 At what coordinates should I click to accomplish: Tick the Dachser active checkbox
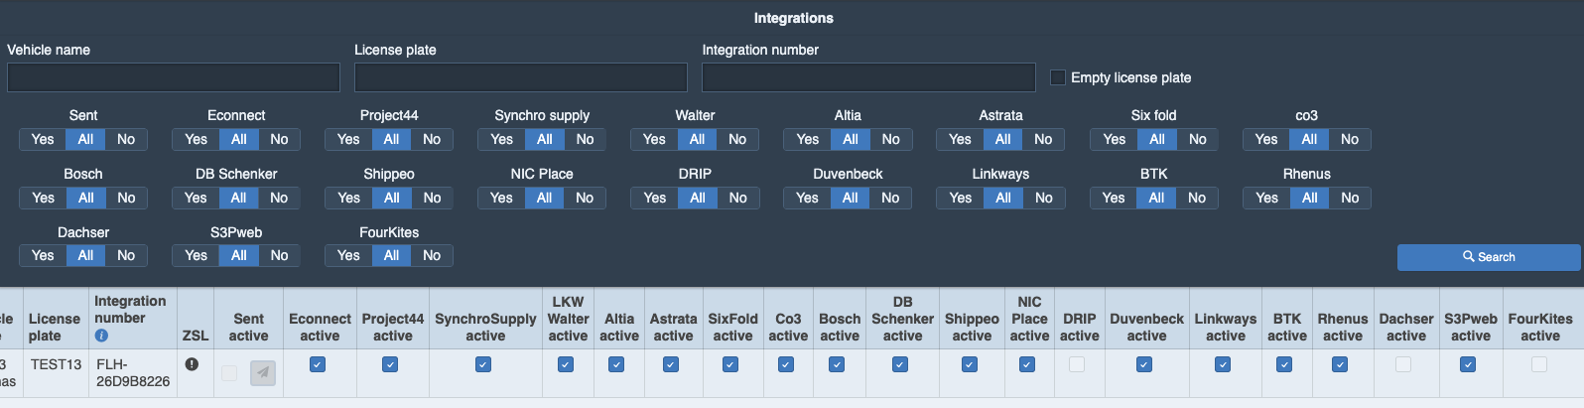(x=1403, y=364)
